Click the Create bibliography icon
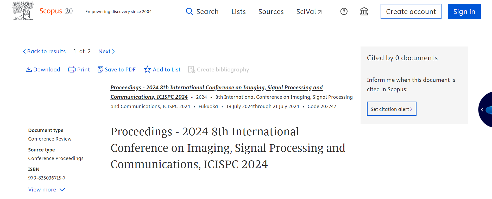 (192, 69)
